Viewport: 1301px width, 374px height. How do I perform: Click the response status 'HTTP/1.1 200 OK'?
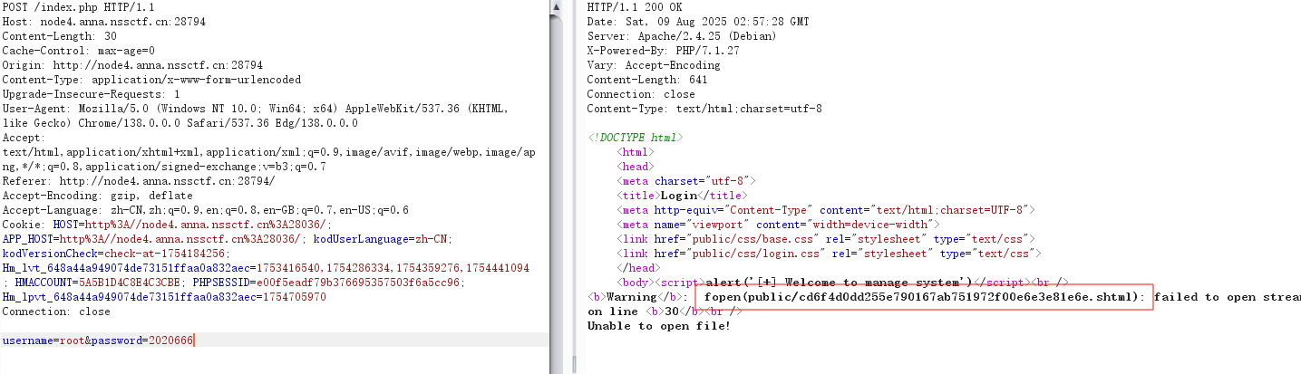point(634,7)
